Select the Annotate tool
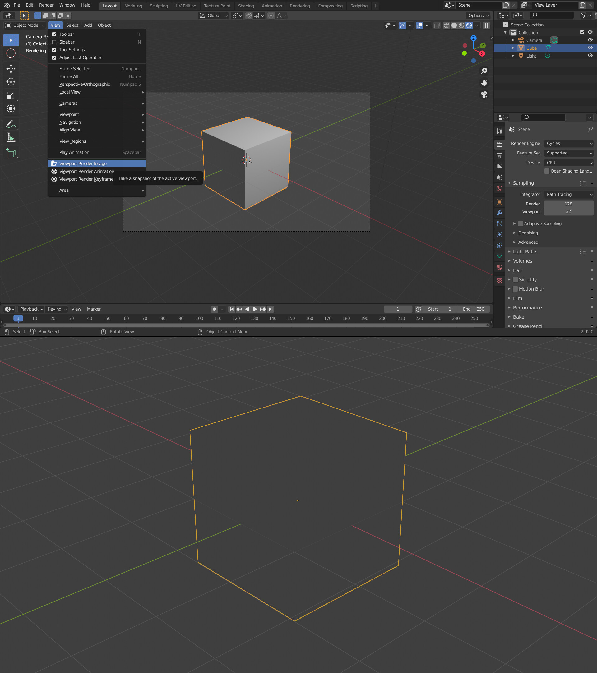 pyautogui.click(x=11, y=124)
